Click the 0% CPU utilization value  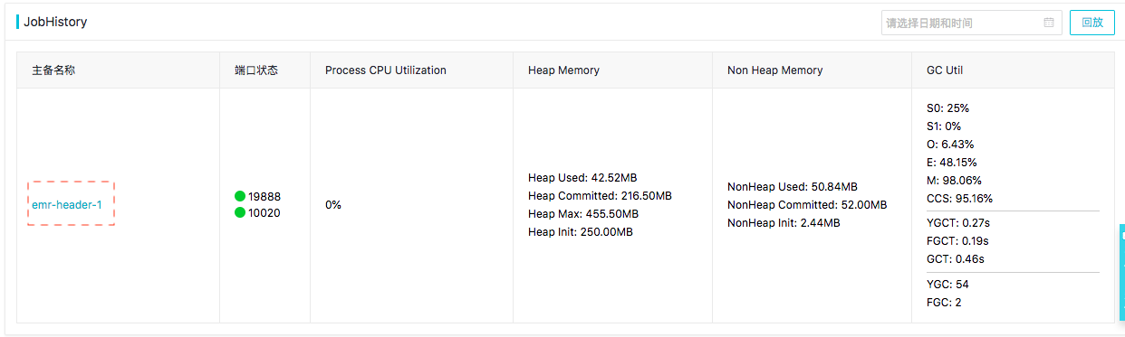coord(333,205)
